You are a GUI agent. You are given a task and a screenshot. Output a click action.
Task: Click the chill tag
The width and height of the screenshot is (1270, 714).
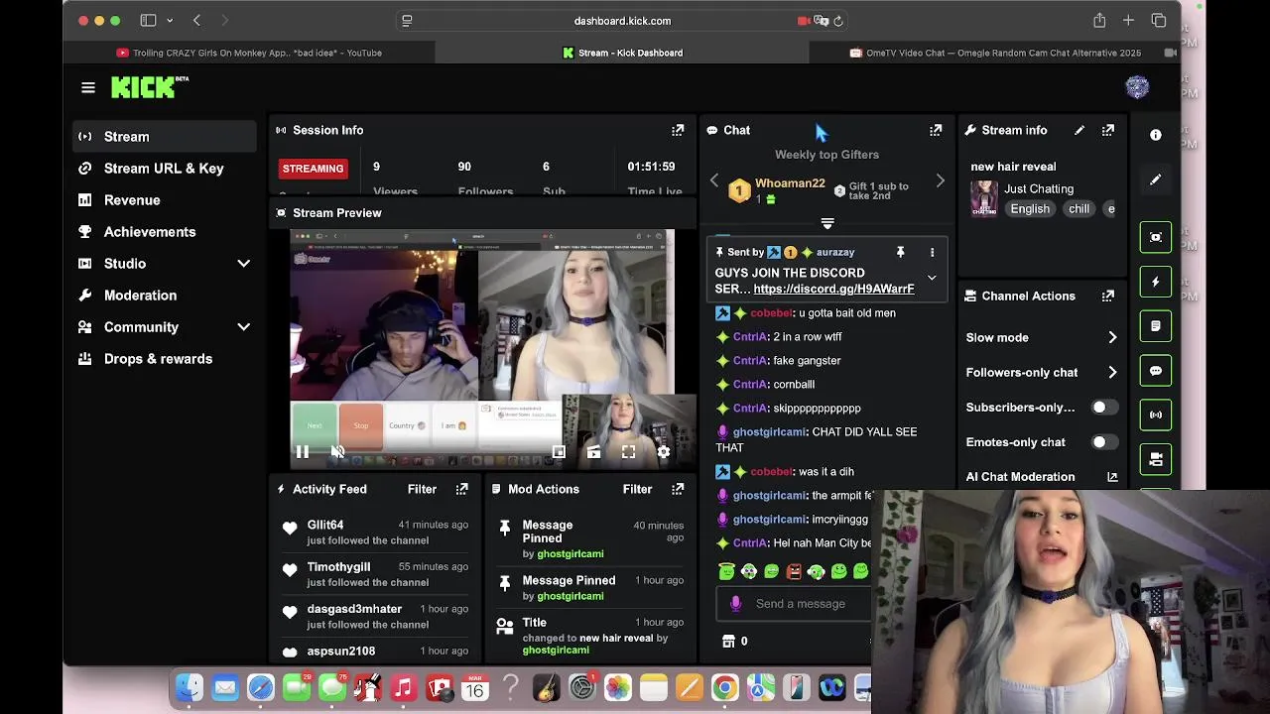click(x=1079, y=209)
